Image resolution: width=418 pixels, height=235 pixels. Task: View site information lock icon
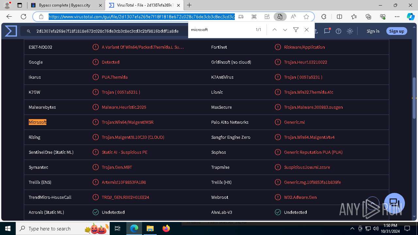(x=41, y=17)
